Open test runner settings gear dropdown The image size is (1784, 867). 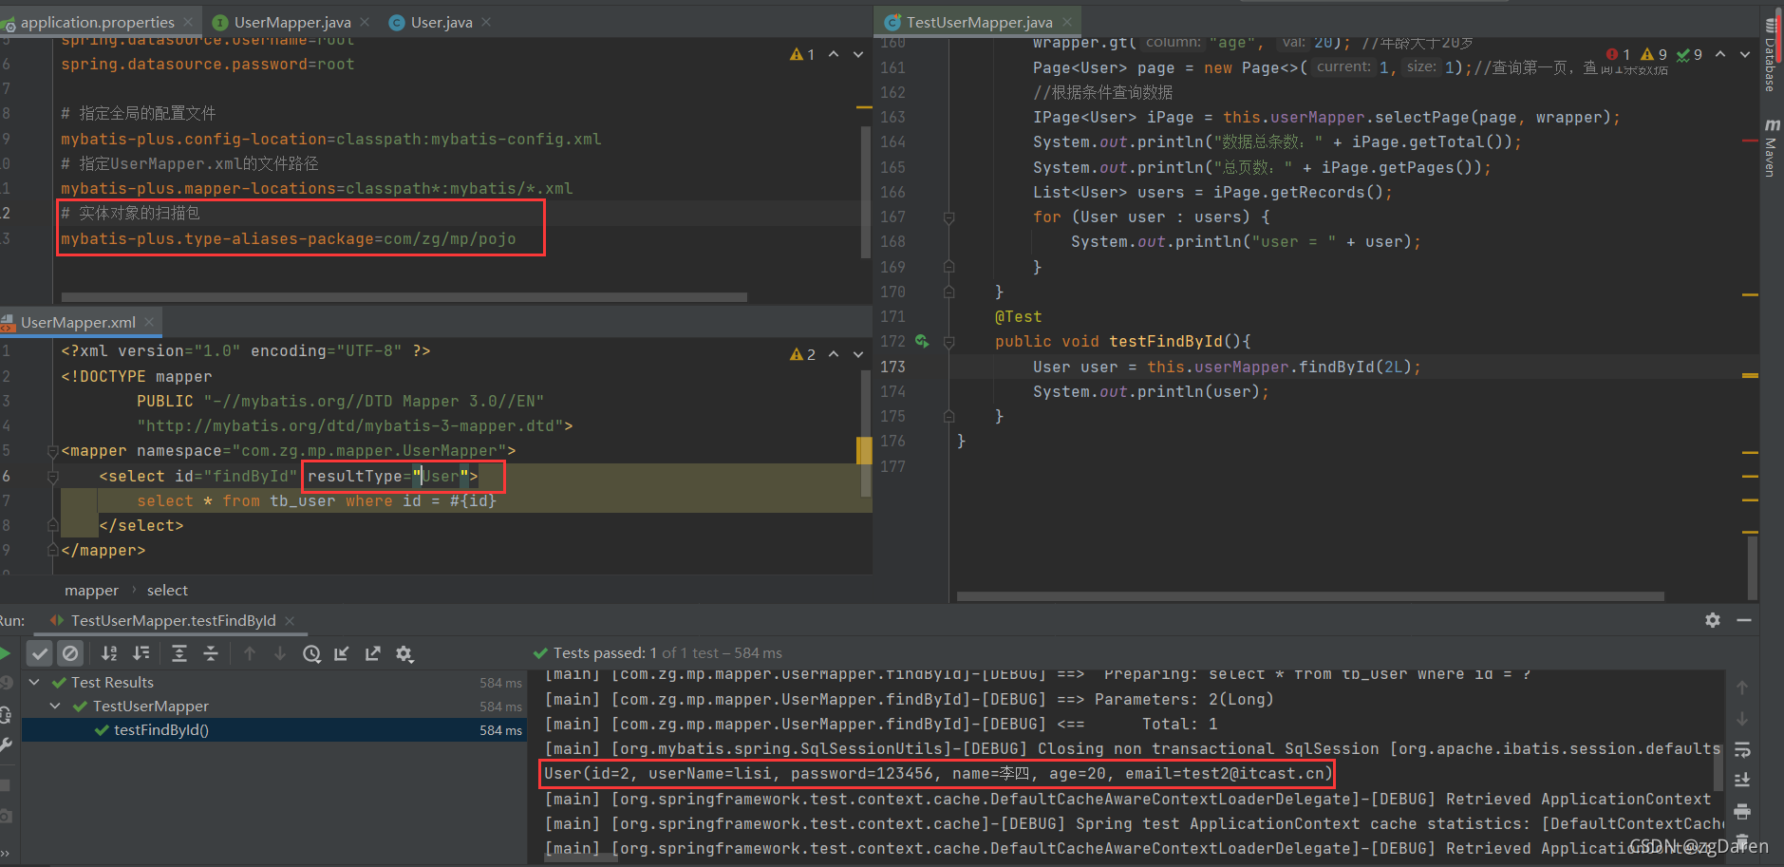pos(404,653)
